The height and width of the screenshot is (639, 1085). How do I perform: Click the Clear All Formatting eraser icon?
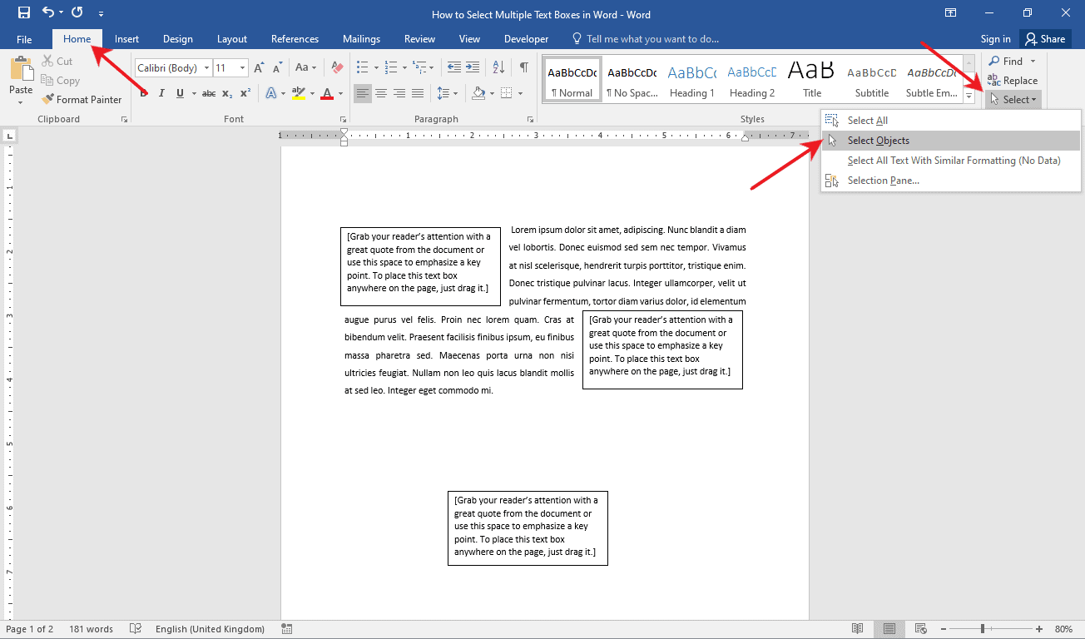pos(337,67)
